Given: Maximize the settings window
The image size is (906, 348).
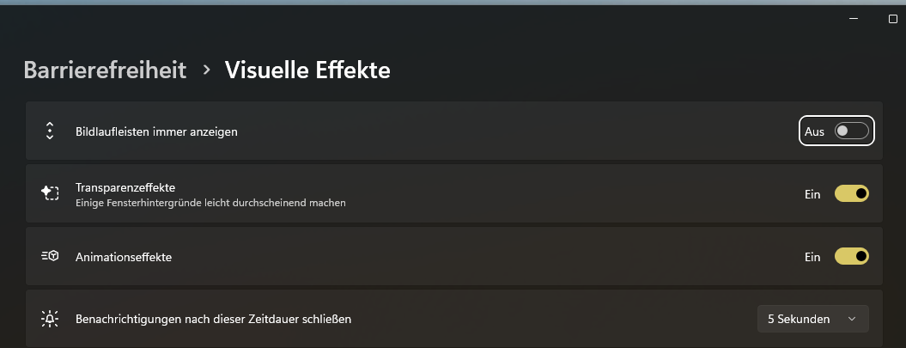Looking at the screenshot, I should [892, 19].
